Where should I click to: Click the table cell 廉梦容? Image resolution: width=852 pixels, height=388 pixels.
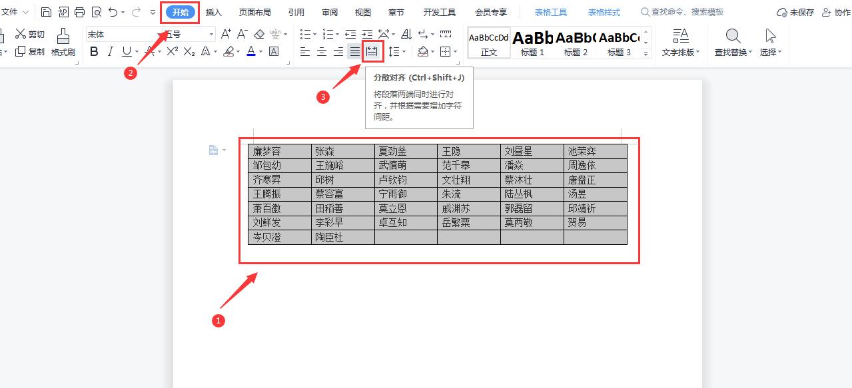point(280,151)
